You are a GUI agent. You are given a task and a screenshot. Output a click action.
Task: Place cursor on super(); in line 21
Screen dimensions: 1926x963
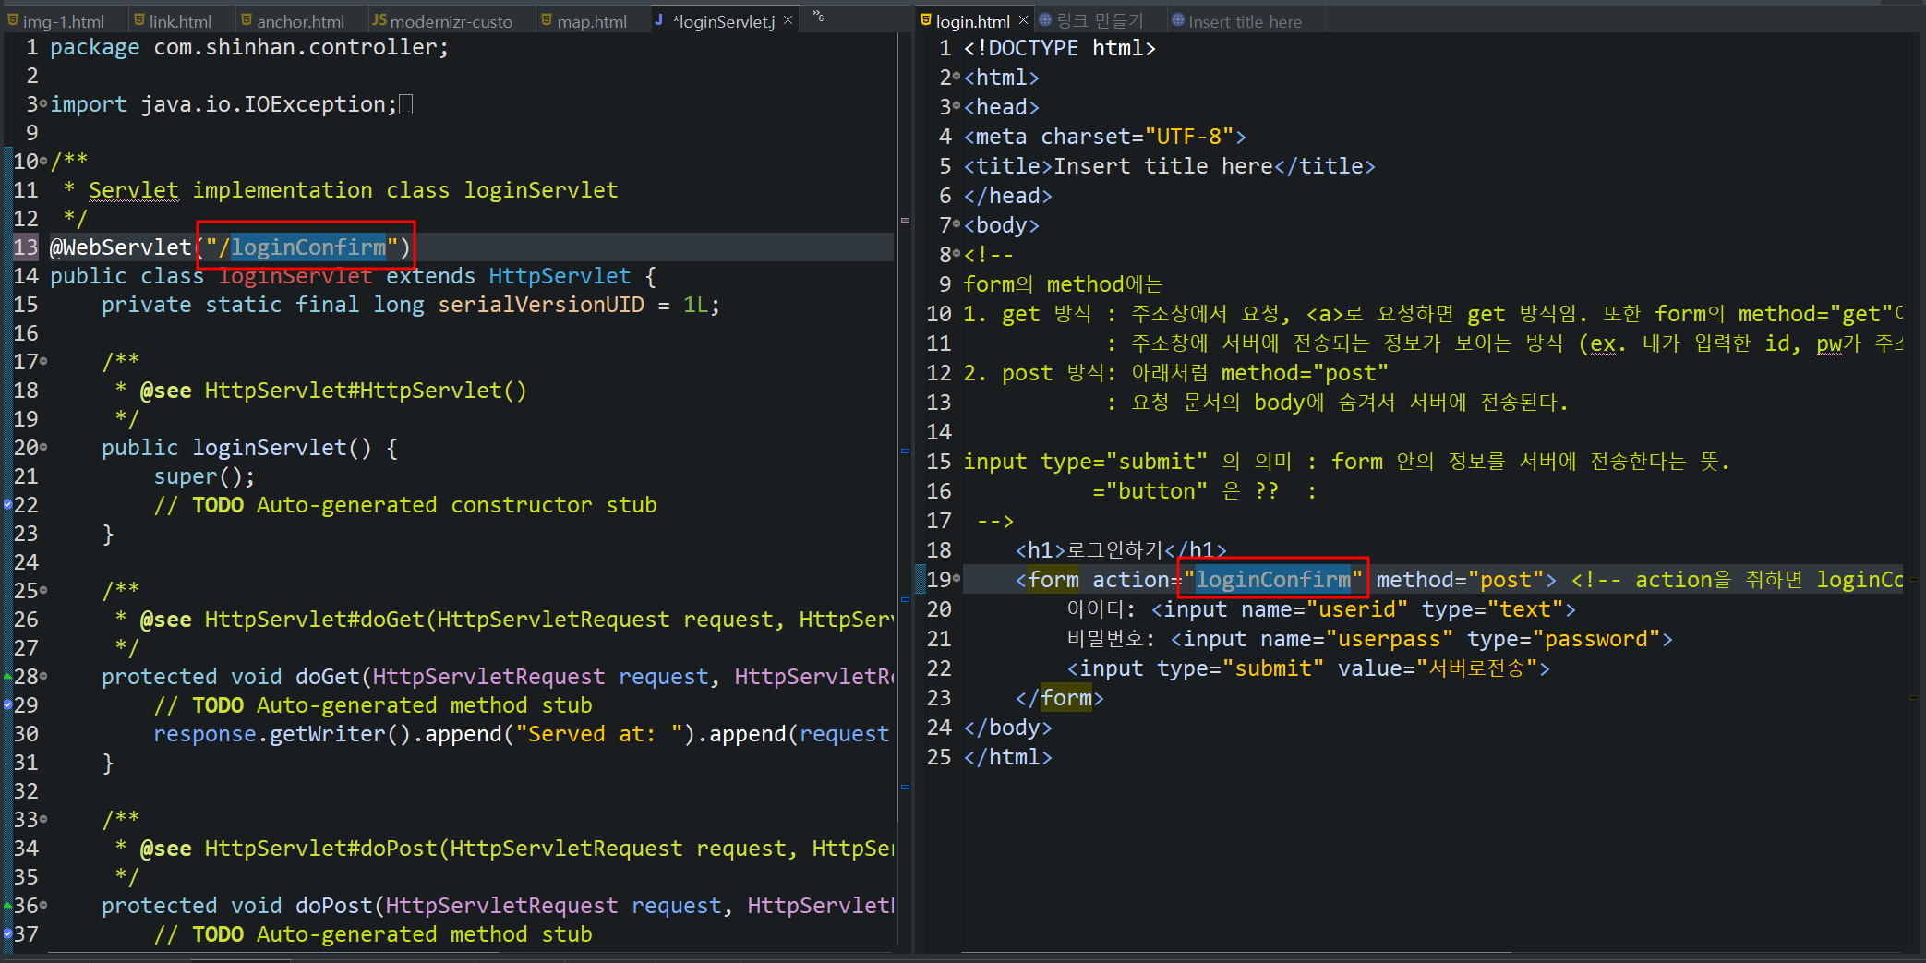coord(204,476)
